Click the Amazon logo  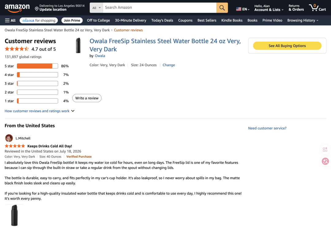17,8
